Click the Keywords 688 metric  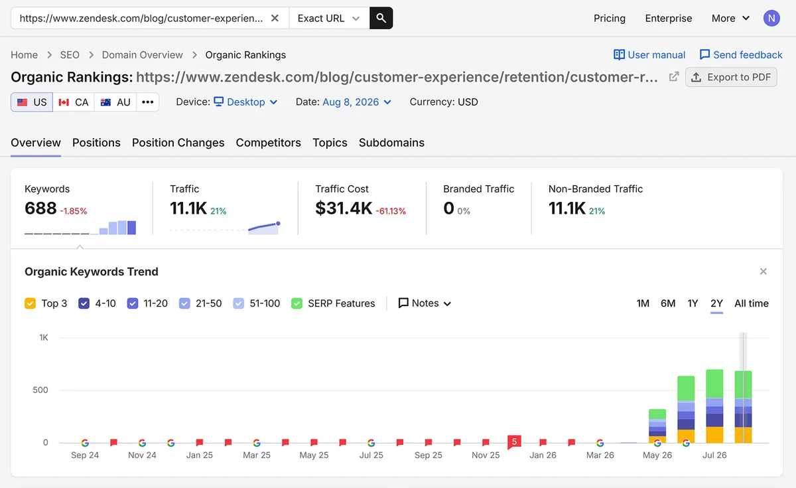(40, 208)
